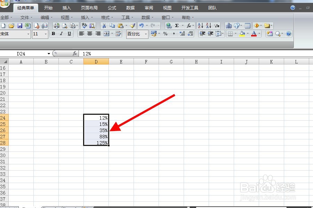Align cell text to the right
Screen dimensions: 313x208
tap(98, 34)
